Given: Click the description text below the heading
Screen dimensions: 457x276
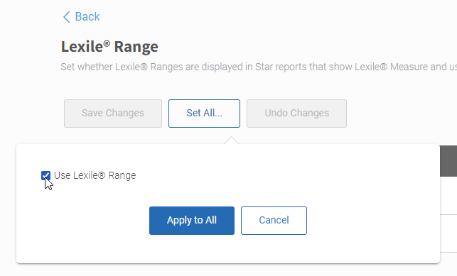Looking at the screenshot, I should [x=259, y=67].
